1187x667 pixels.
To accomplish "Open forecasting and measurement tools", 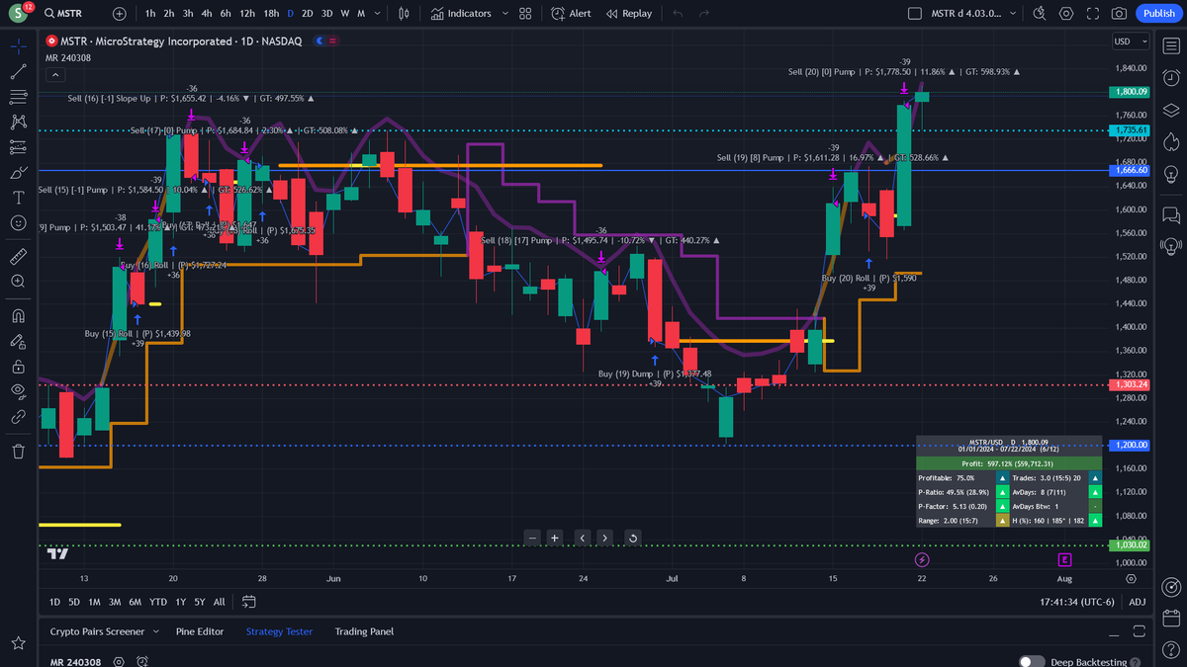I will click(x=18, y=148).
